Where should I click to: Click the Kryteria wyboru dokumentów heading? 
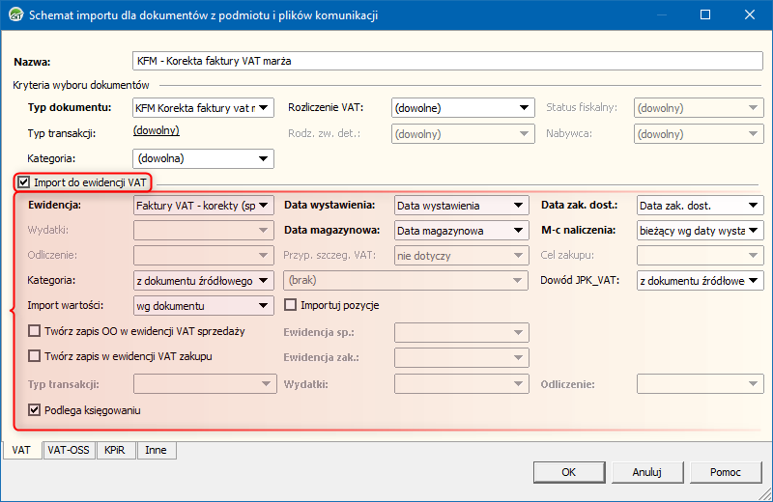click(81, 85)
